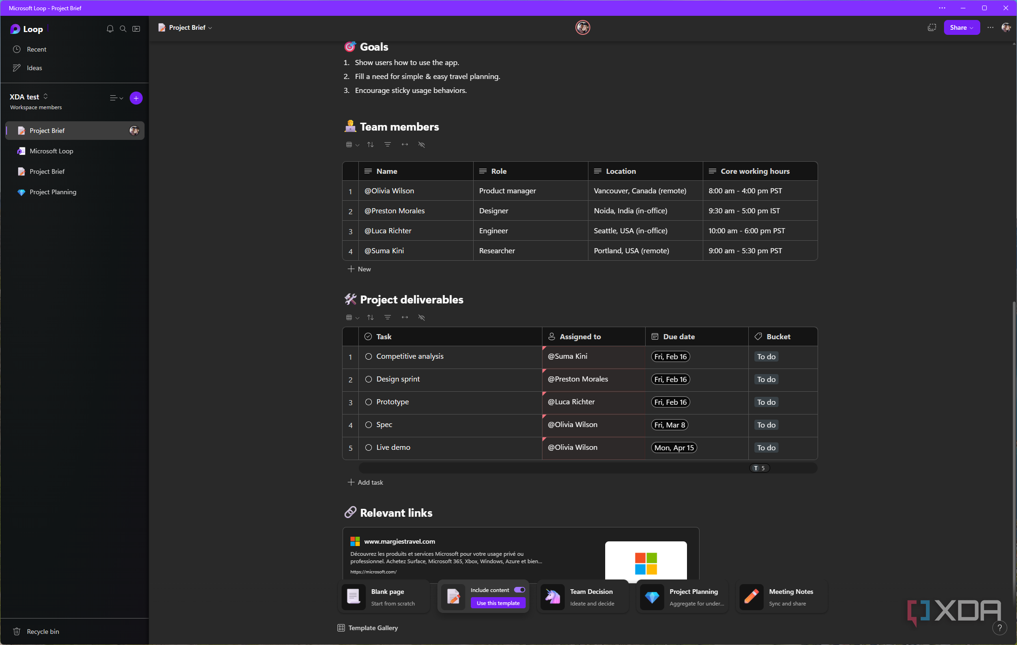
Task: Expand the Project Brief title dropdown
Action: [x=211, y=28]
